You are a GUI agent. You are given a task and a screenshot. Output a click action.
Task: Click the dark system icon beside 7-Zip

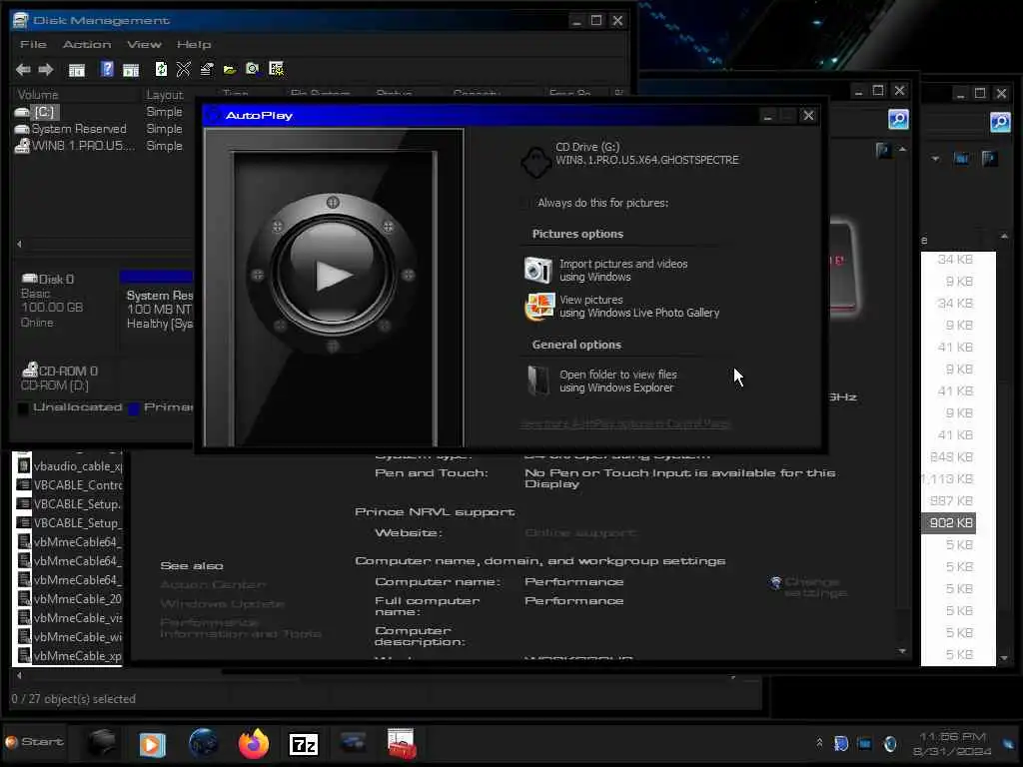(353, 742)
